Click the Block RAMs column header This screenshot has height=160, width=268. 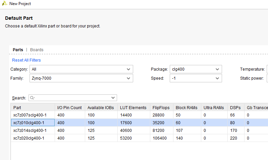187,108
